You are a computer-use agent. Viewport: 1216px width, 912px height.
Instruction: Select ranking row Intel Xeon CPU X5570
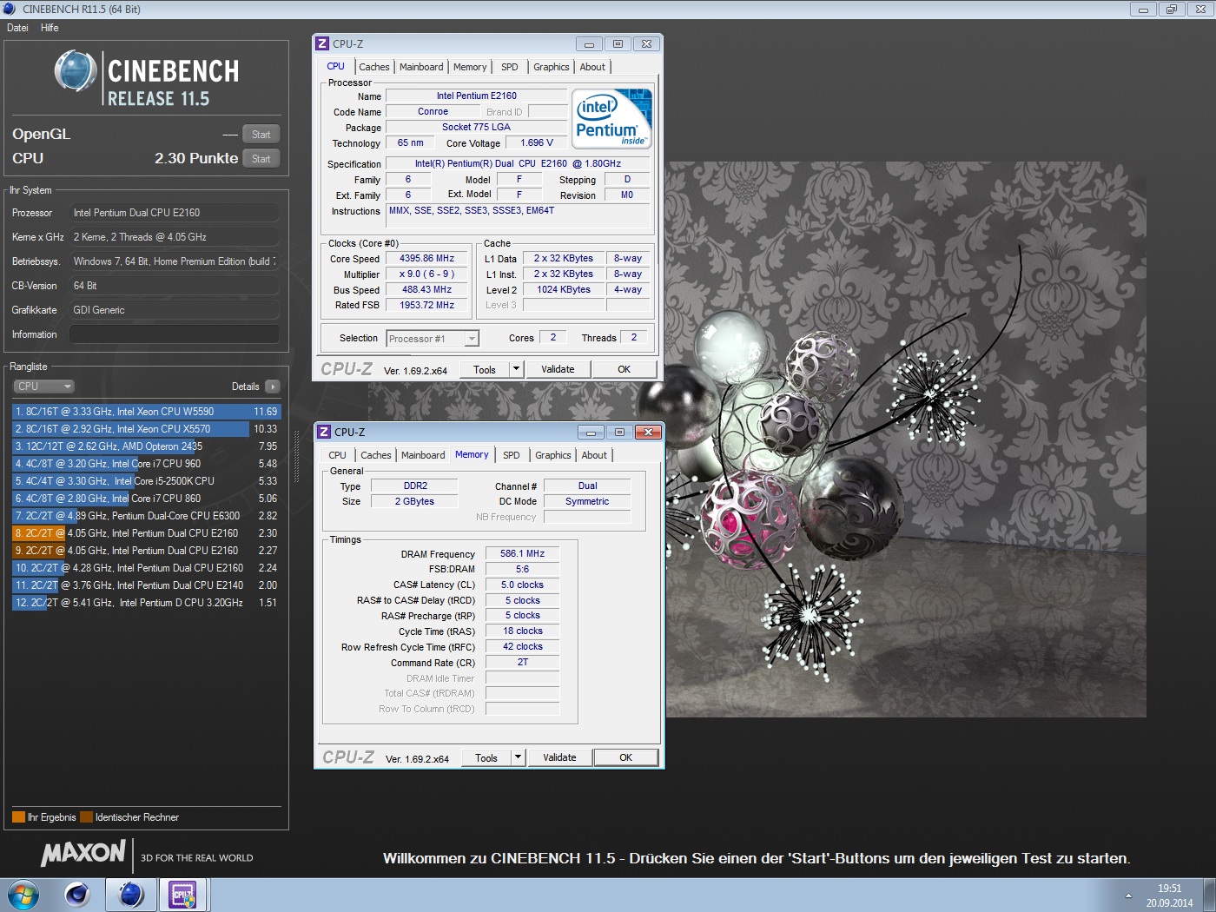click(x=146, y=429)
